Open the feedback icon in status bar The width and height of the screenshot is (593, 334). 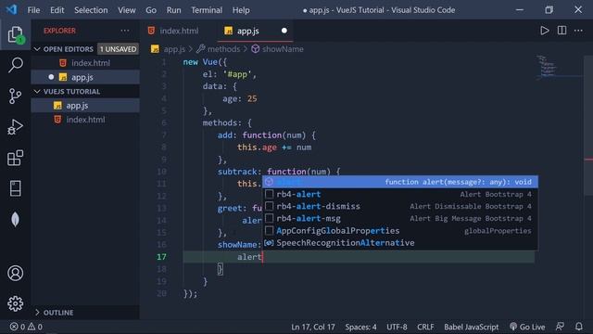click(560, 327)
